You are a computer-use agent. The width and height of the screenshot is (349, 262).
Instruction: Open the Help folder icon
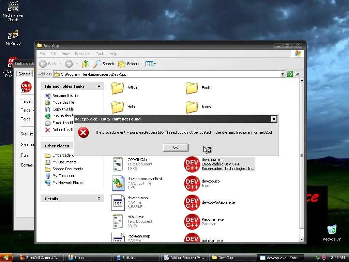[x=117, y=107]
